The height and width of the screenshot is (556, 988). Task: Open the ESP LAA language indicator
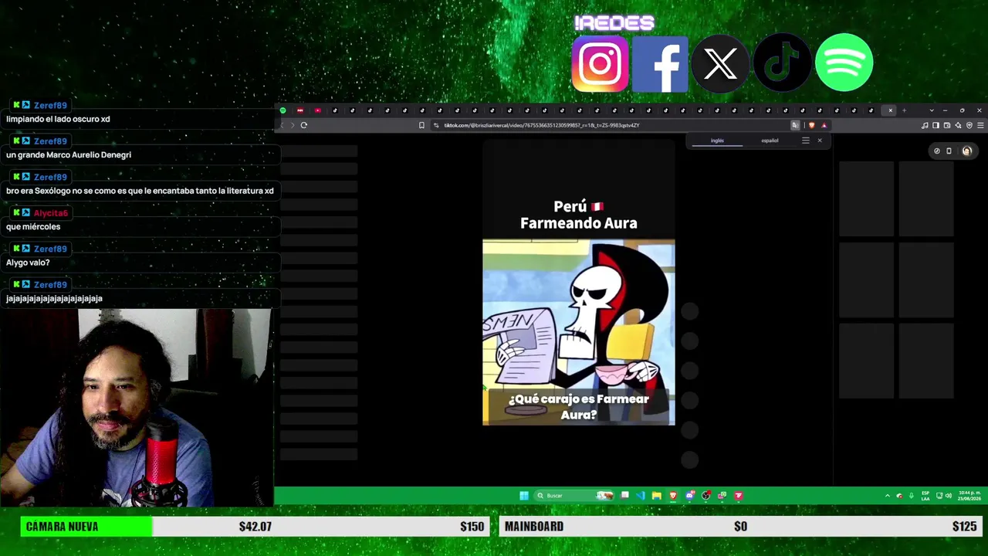[x=925, y=496]
